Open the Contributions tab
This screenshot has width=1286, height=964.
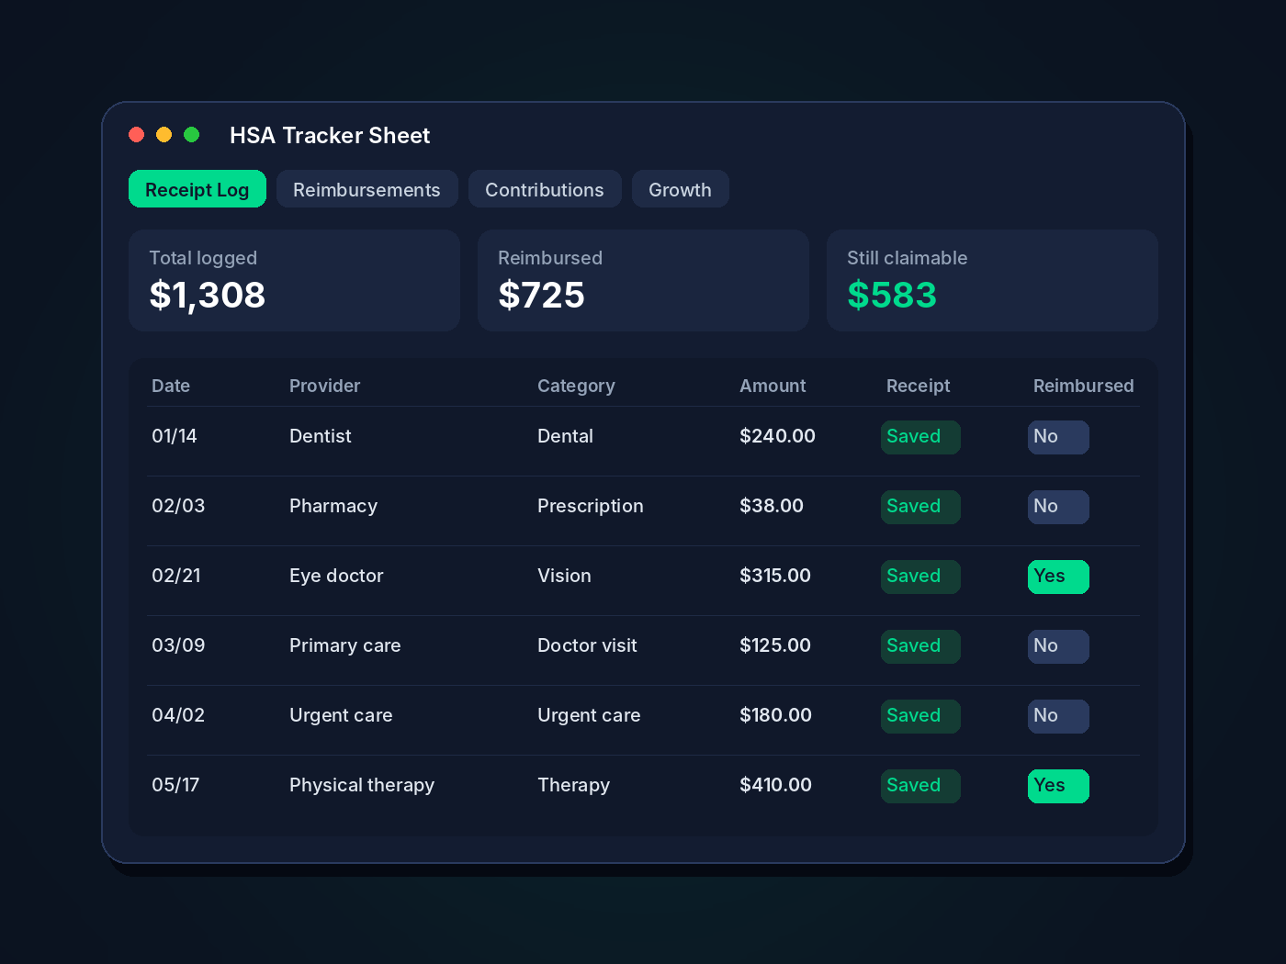pos(545,189)
